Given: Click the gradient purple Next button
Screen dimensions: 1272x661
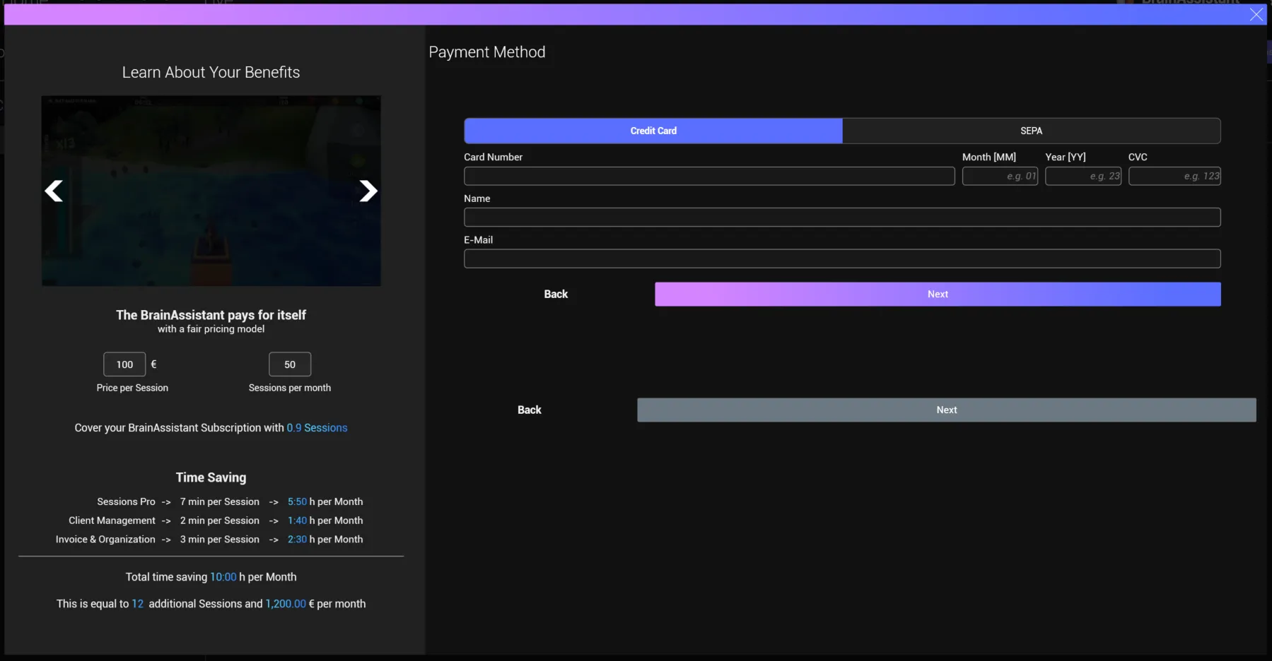Looking at the screenshot, I should [938, 294].
